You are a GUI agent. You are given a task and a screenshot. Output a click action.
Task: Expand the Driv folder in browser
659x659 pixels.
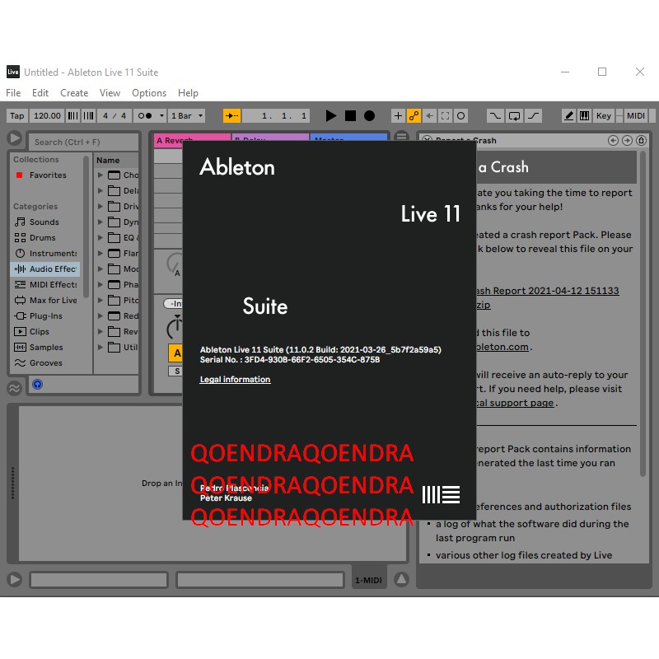pos(100,206)
